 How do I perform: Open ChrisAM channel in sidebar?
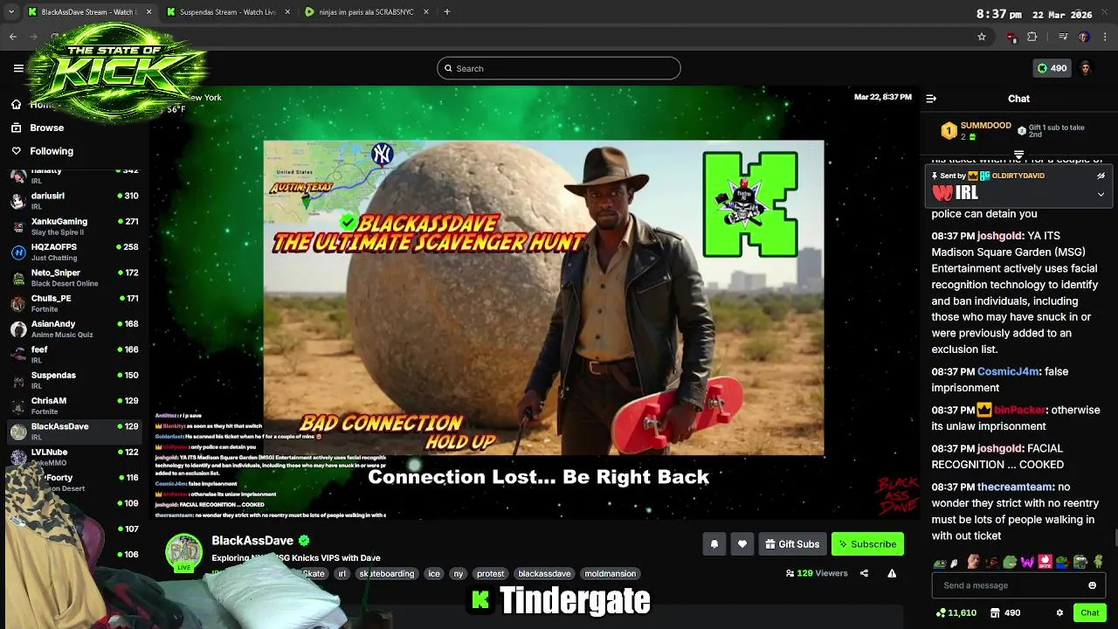pos(74,405)
